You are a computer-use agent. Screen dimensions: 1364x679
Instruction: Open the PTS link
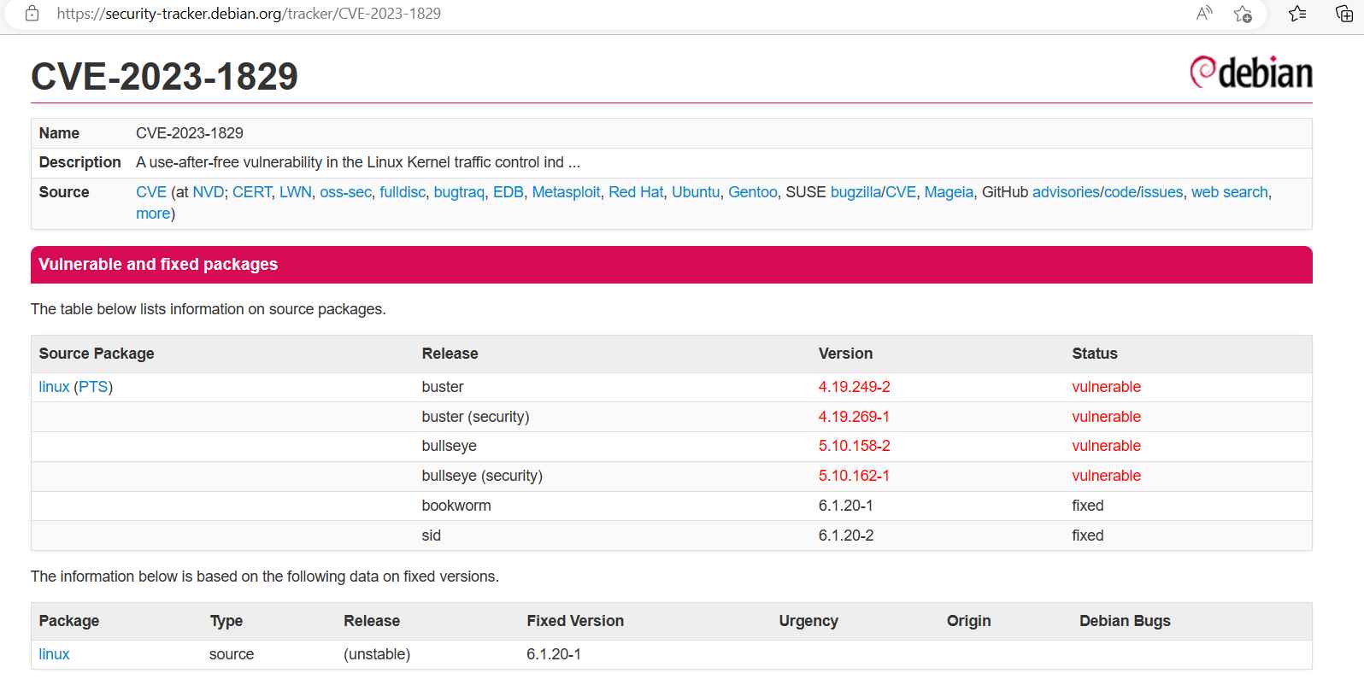93,387
